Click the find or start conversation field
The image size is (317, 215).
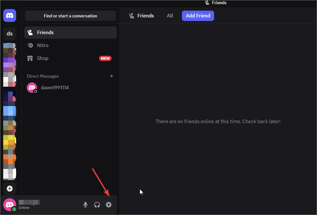point(70,15)
